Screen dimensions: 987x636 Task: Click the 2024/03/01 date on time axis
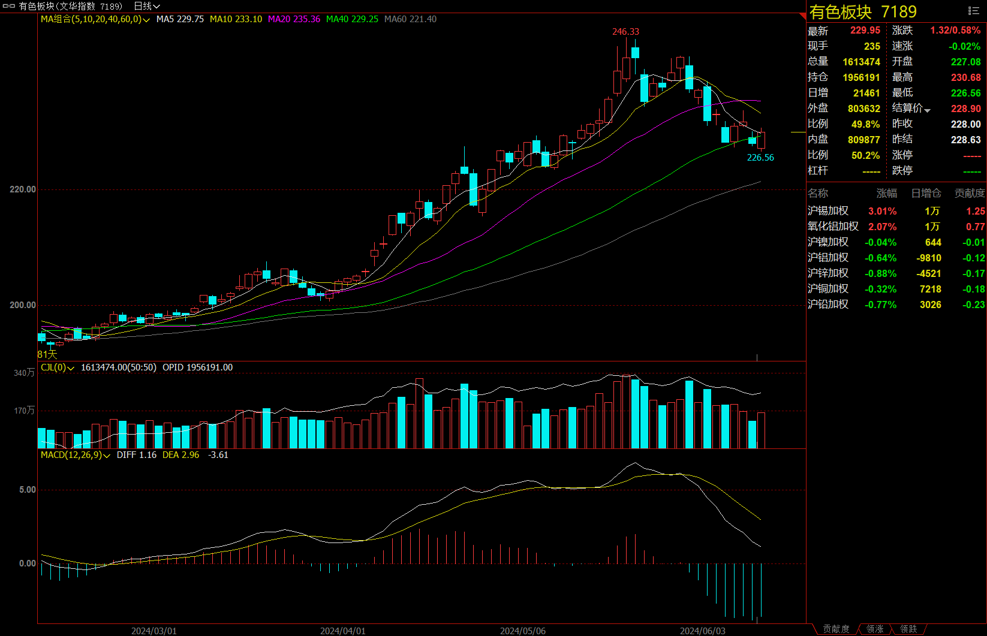154,631
